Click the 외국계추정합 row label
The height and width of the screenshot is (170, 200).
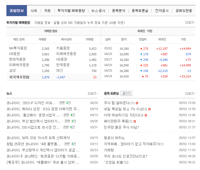[x=19, y=77]
